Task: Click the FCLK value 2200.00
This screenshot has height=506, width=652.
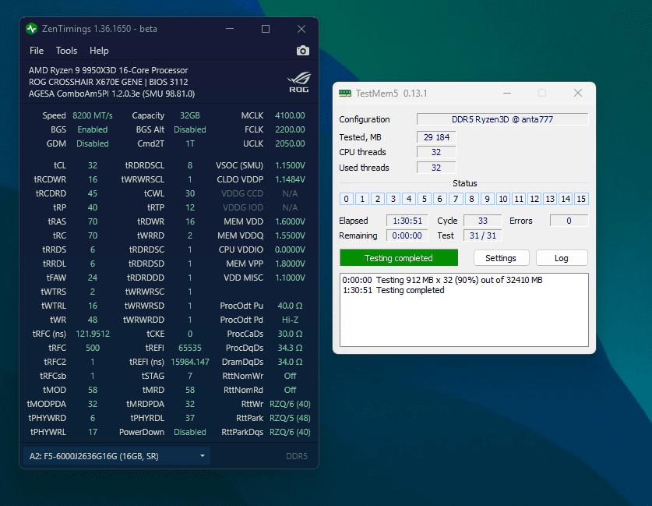Action: click(x=290, y=130)
